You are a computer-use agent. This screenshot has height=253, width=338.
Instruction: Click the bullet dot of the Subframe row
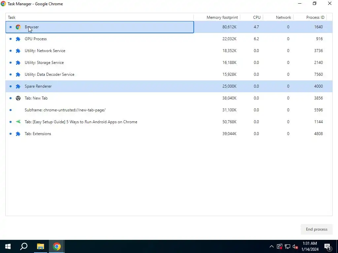(11, 110)
